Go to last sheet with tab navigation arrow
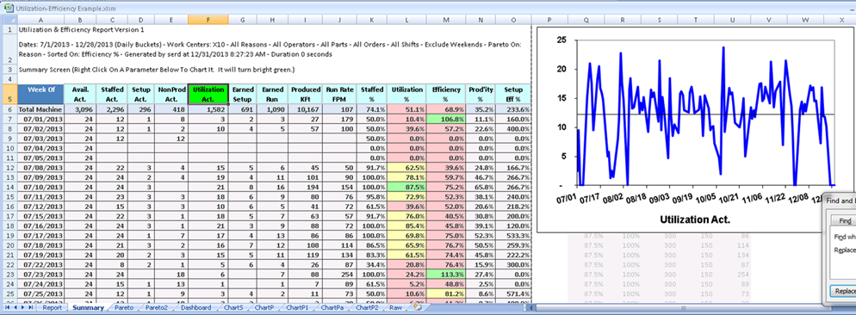Image resolution: width=856 pixels, height=315 pixels. (x=31, y=308)
